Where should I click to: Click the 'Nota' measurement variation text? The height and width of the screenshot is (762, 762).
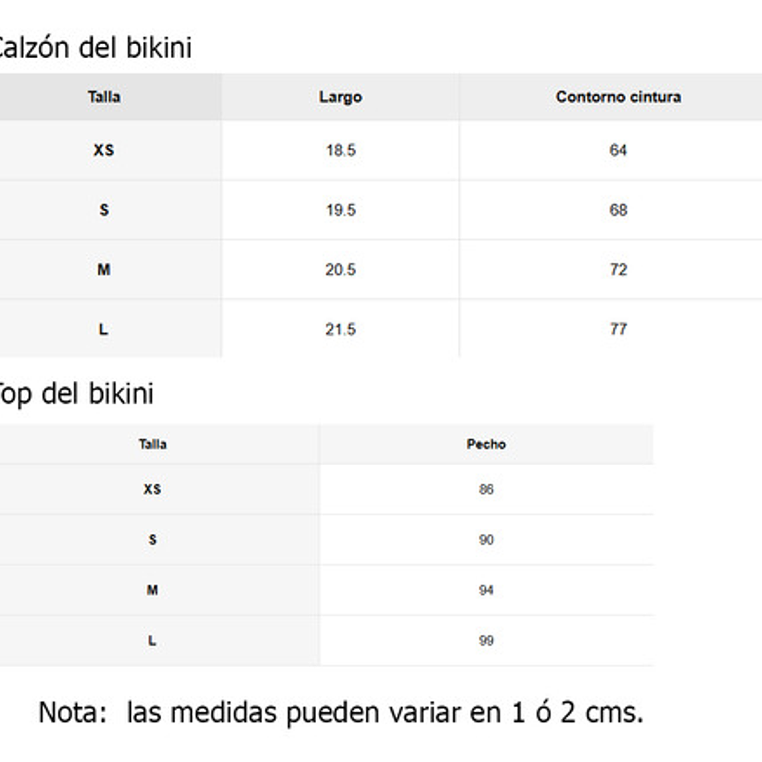[340, 713]
